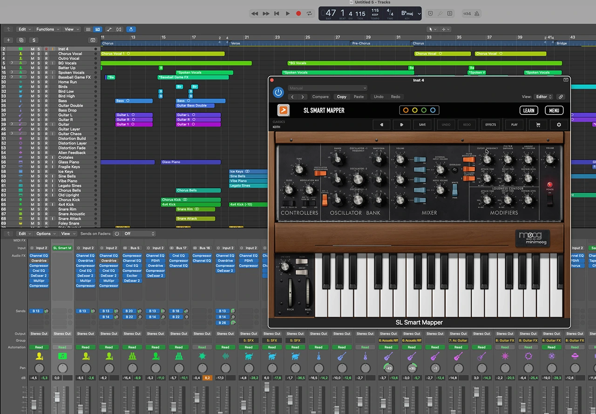Click the plugin SAVE button
This screenshot has width=596, height=414.
pyautogui.click(x=422, y=125)
